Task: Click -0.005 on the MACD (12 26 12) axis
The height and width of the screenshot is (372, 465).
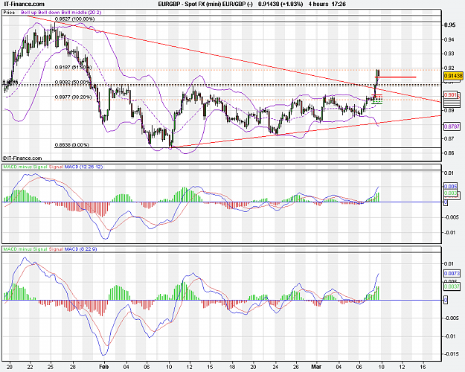Action: pyautogui.click(x=452, y=217)
